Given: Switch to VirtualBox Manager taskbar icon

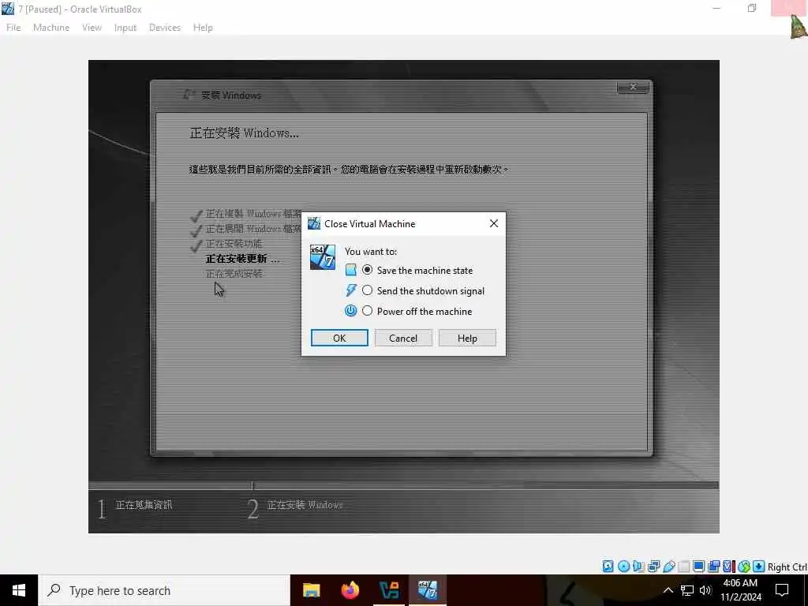Looking at the screenshot, I should 389,590.
